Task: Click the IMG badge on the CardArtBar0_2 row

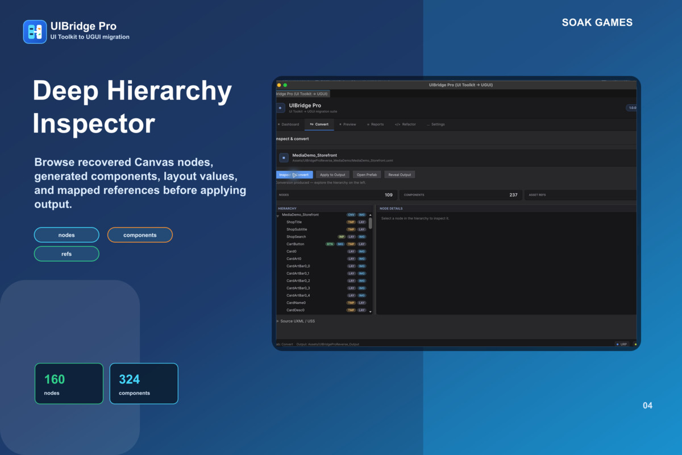Action: click(362, 281)
